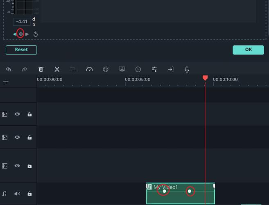Go to the previous keyframe arrow
269x205 pixels.
click(15, 34)
